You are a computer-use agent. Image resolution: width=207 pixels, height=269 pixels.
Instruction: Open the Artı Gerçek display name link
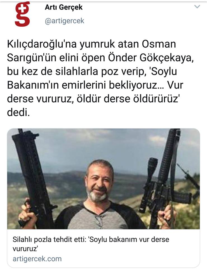64,7
